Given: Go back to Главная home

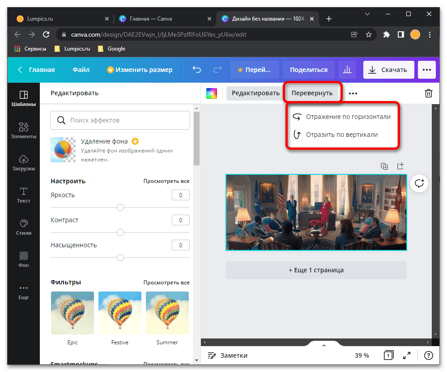Looking at the screenshot, I should [x=36, y=70].
